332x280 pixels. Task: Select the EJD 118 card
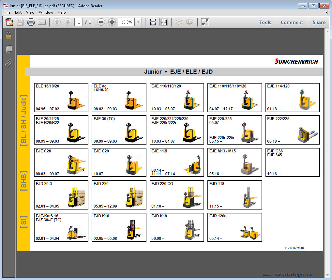(x=234, y=195)
